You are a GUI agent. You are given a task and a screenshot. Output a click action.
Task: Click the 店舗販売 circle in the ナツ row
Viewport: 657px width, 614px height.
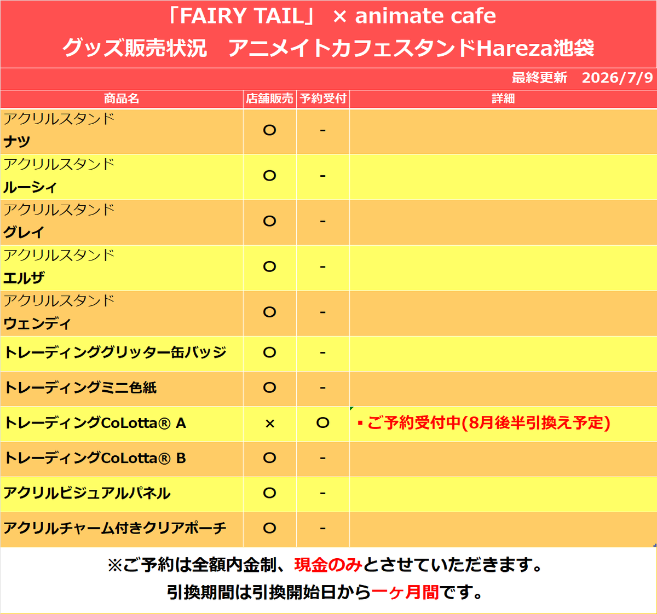tap(269, 130)
